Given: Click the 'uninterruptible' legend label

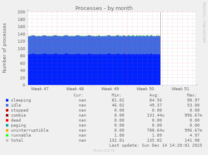Looking at the screenshot, I should click(30, 130).
